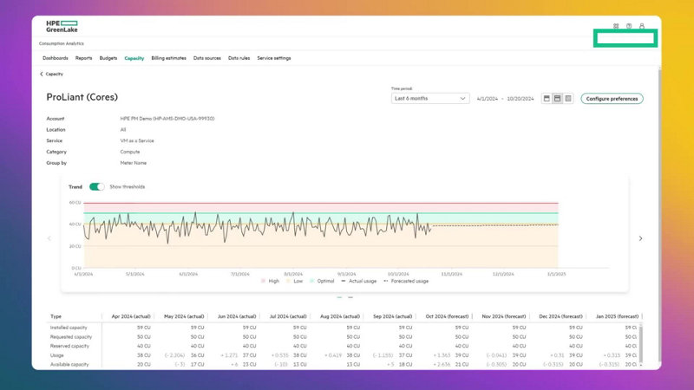Click the Type column header
This screenshot has width=694, height=390.
[56, 316]
